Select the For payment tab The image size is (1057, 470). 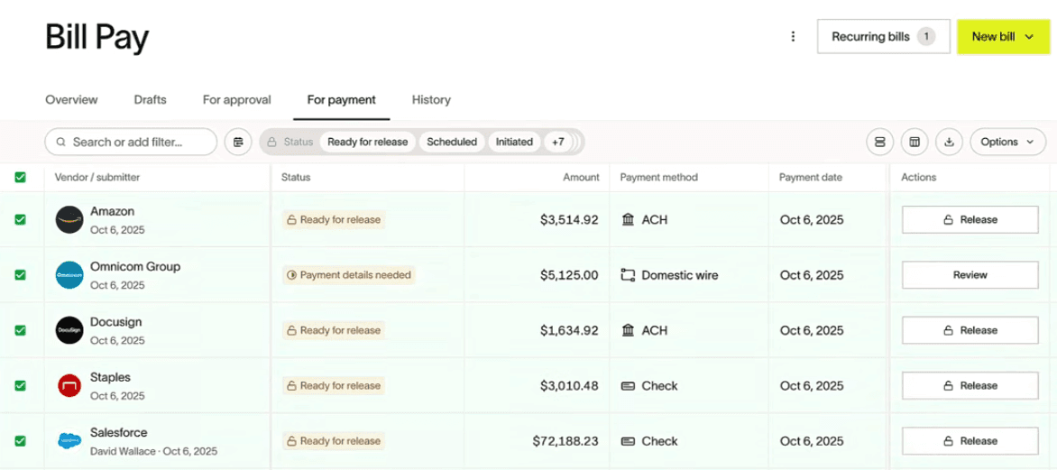pyautogui.click(x=341, y=100)
